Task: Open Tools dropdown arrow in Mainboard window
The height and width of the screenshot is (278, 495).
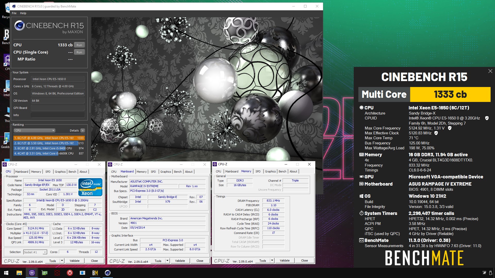Action: tap(167, 261)
